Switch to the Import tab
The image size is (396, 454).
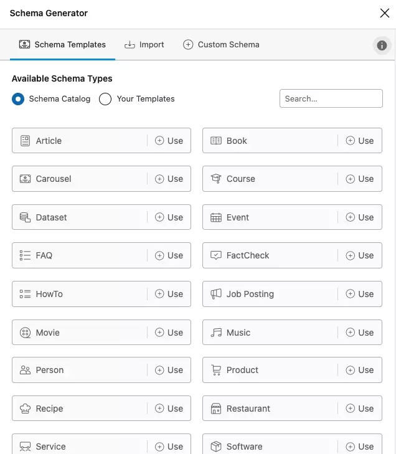(144, 45)
